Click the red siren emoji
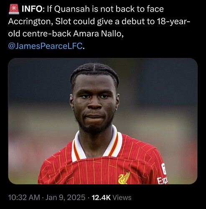Screen dimensions: 206x209 coord(14,9)
